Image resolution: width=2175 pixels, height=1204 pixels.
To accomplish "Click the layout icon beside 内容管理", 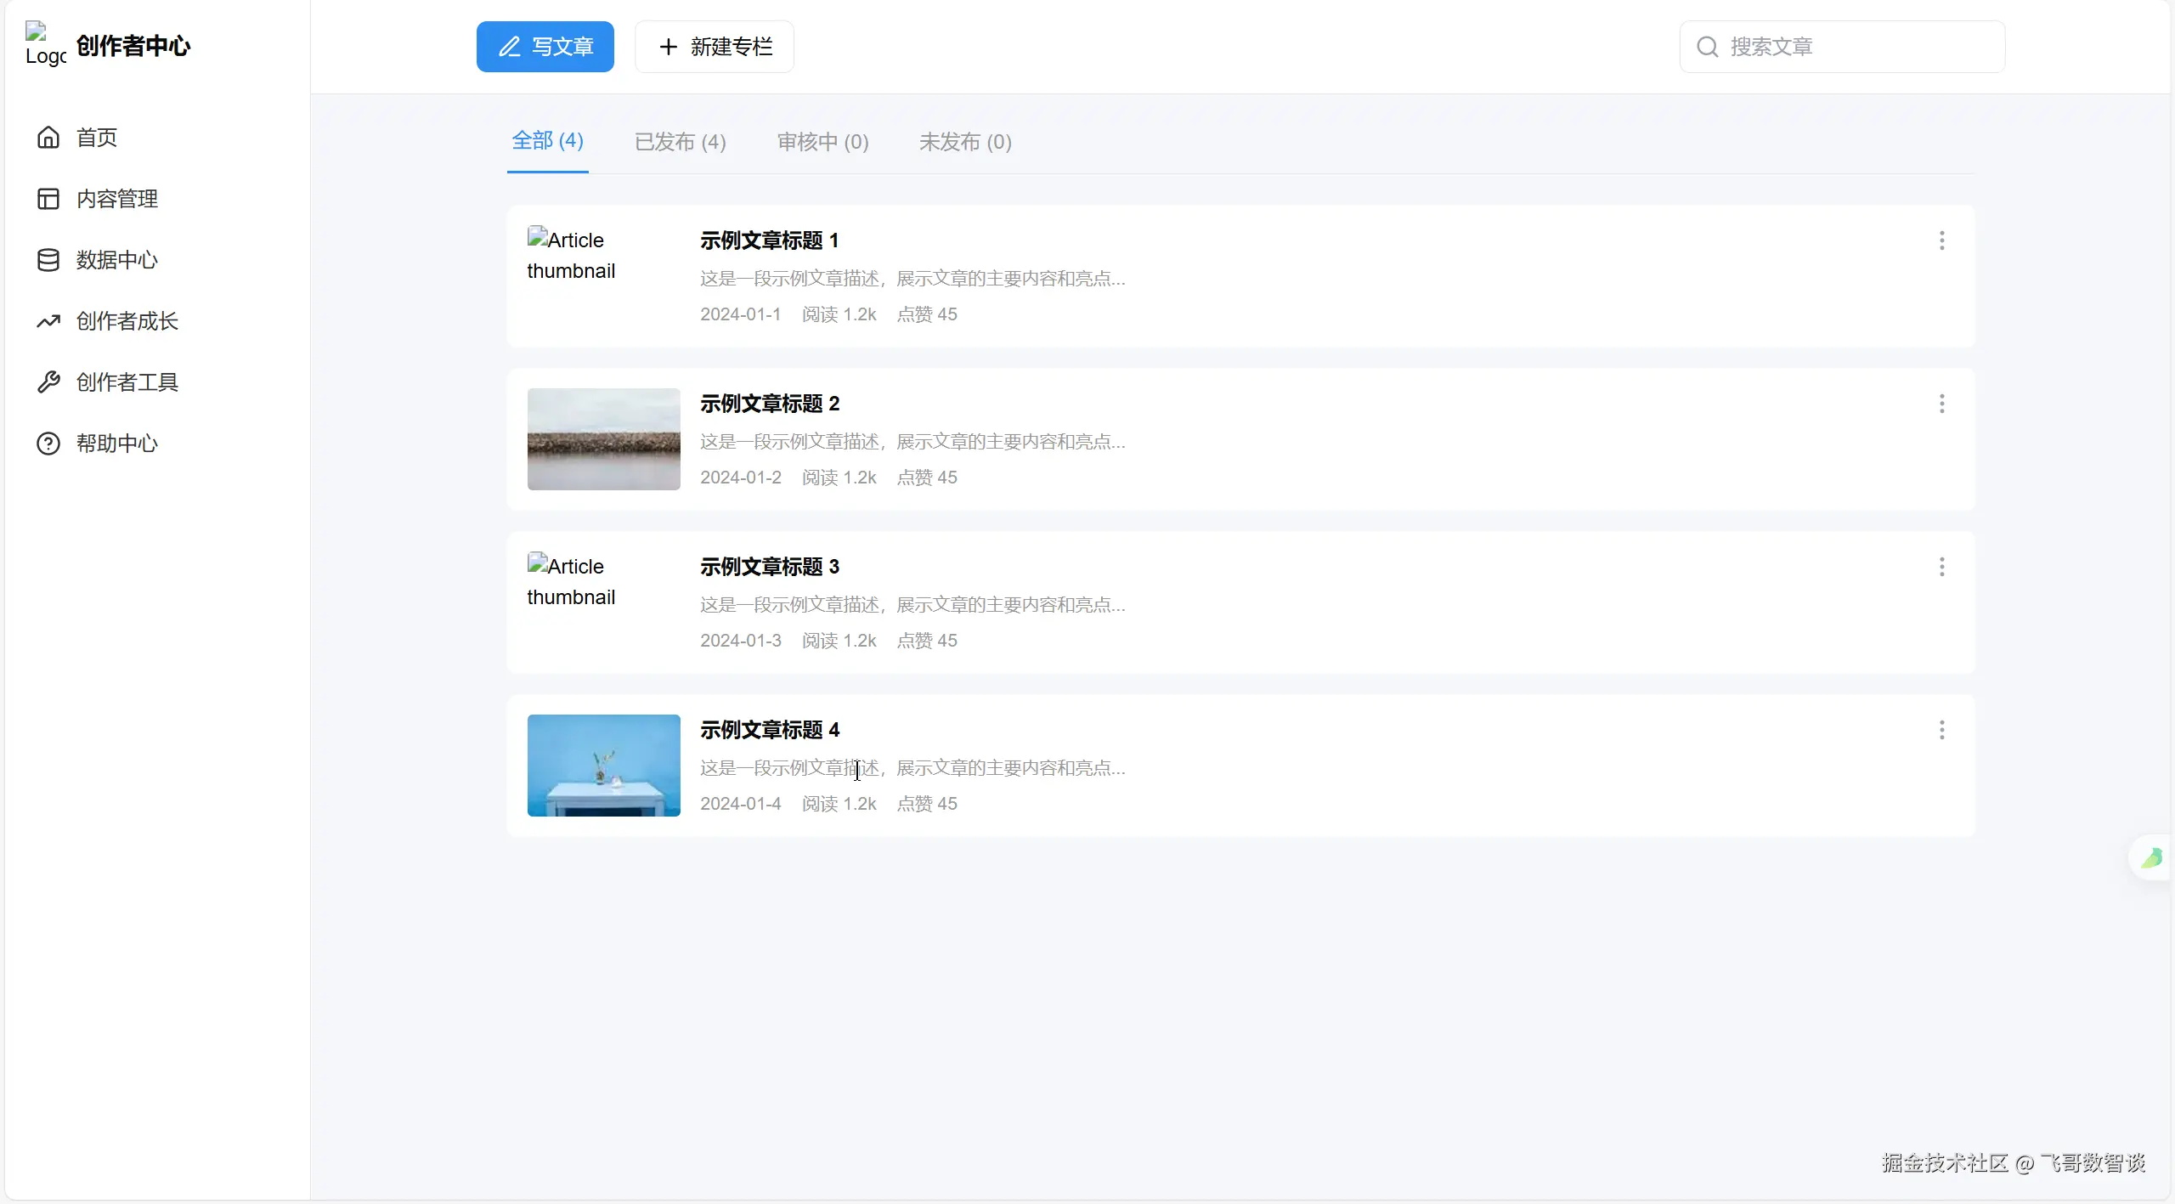I will (x=48, y=199).
